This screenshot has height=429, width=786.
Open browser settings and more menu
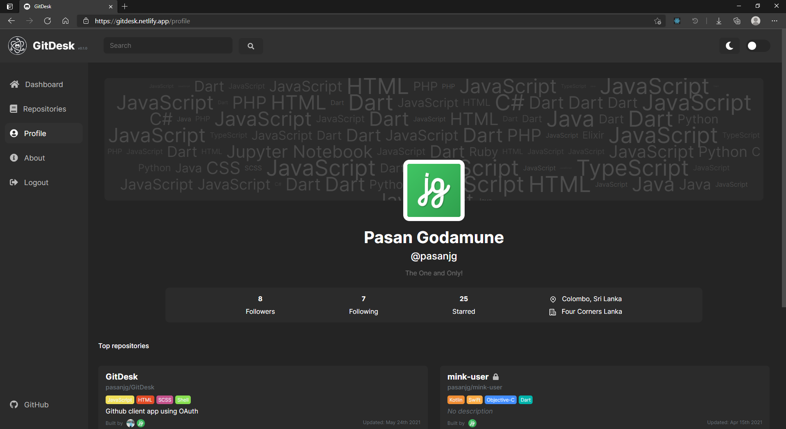coord(775,21)
